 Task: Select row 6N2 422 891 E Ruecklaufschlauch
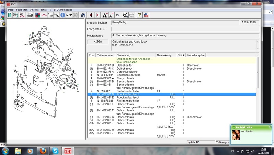click(172, 98)
